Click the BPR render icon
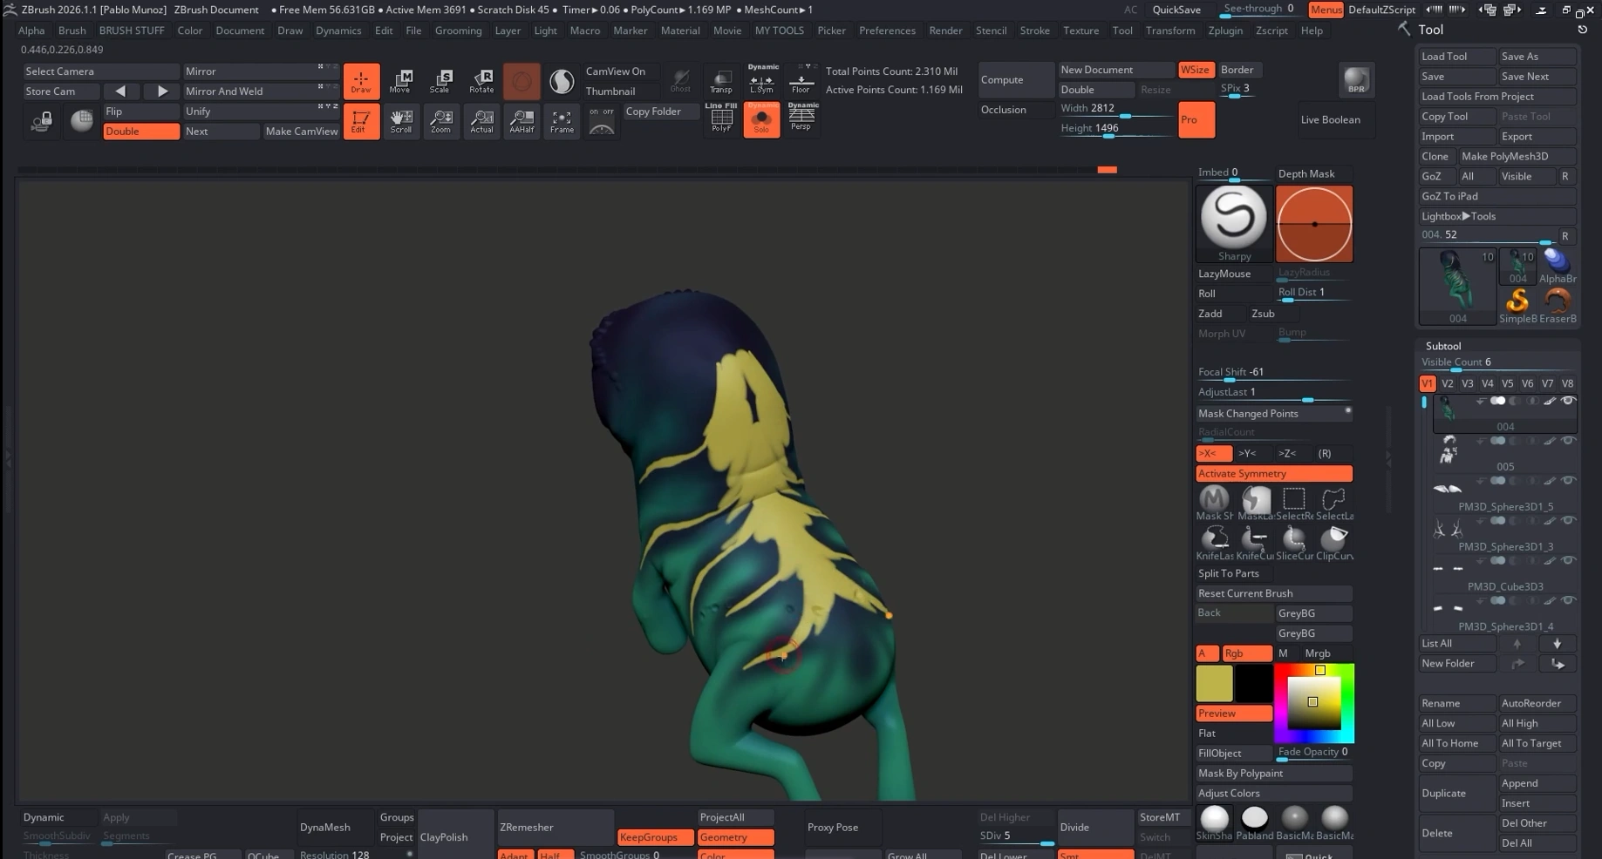 click(x=1356, y=80)
